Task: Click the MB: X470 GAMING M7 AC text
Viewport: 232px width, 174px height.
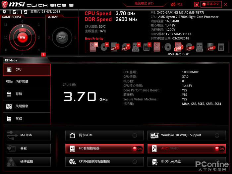Action: click(177, 13)
